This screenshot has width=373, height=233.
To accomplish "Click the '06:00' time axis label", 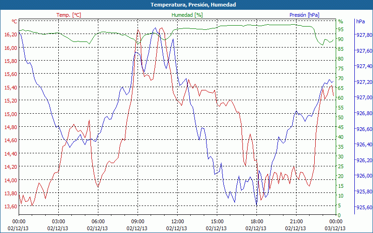I will coord(98,222).
